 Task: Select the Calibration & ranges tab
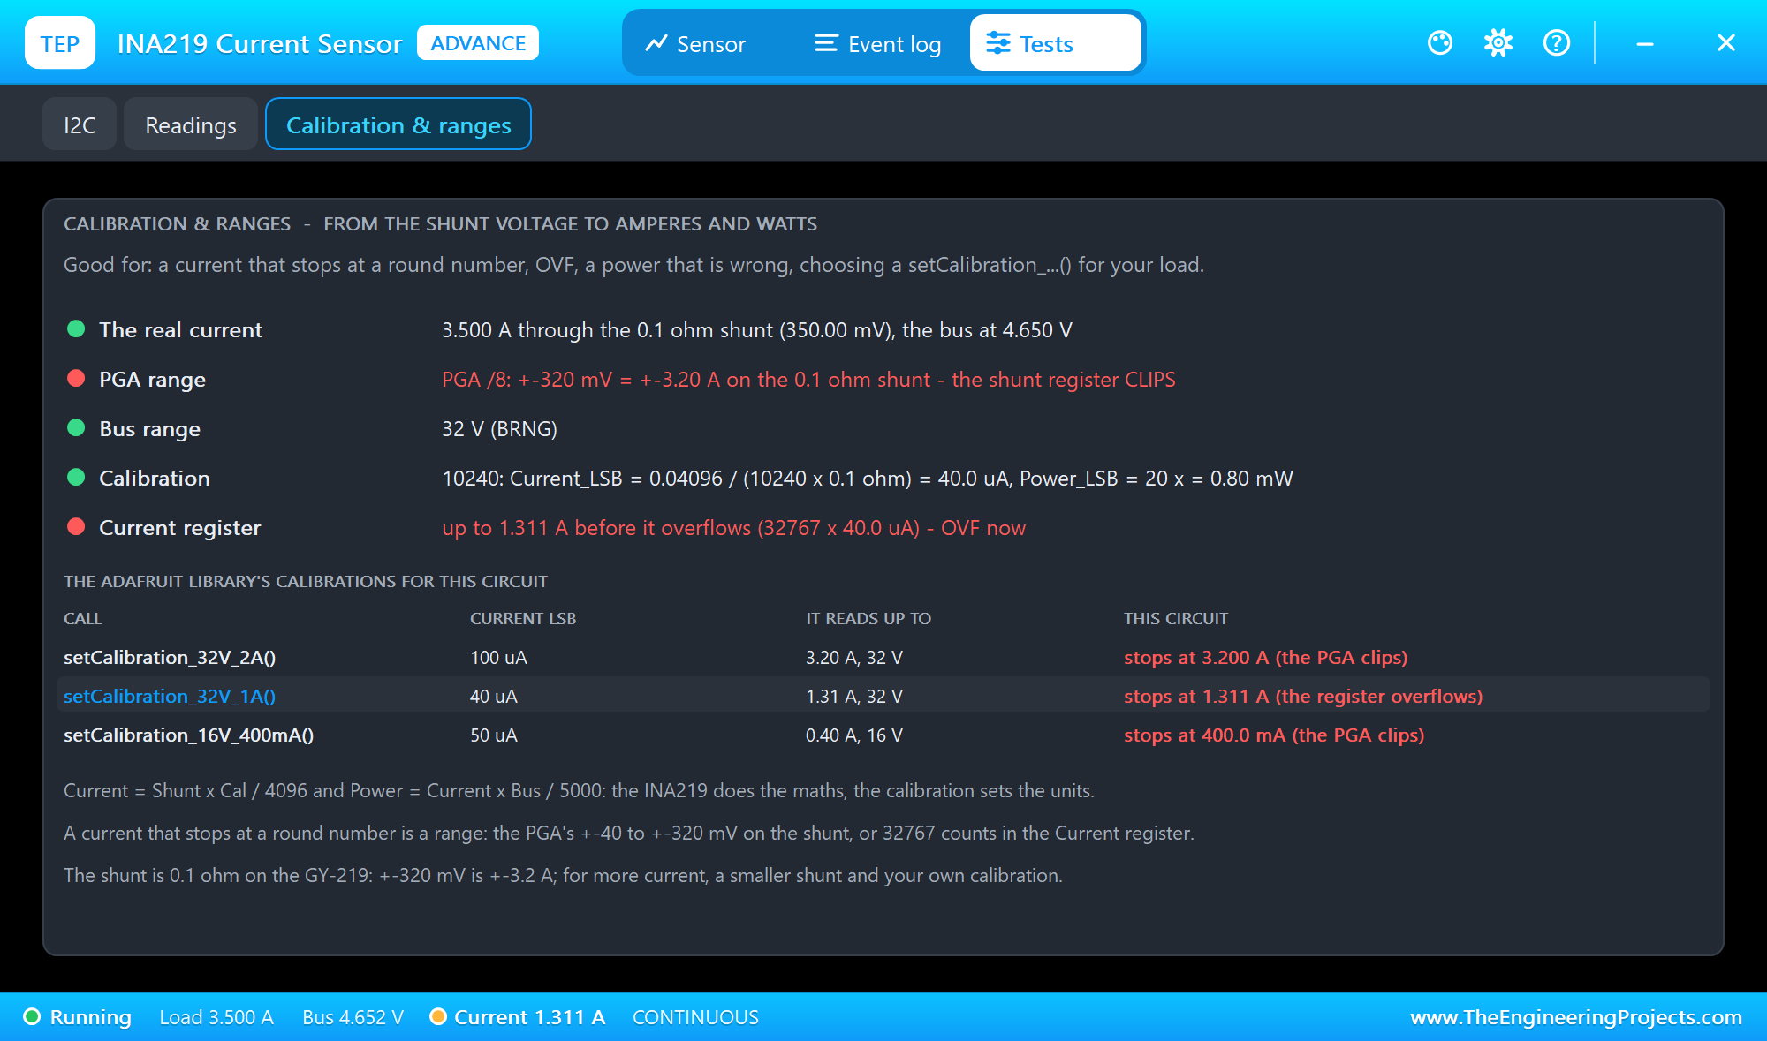coord(398,124)
